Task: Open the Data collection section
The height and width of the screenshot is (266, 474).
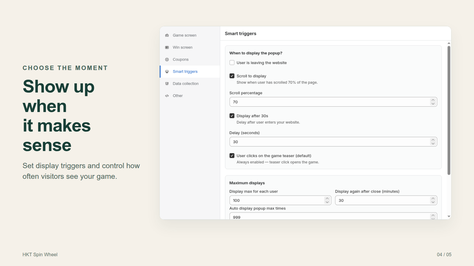Action: coord(190,84)
